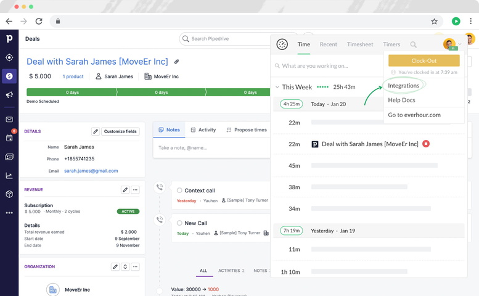This screenshot has height=296, width=479.
Task: Select the ACTIVITIES filter tab
Action: [231, 271]
